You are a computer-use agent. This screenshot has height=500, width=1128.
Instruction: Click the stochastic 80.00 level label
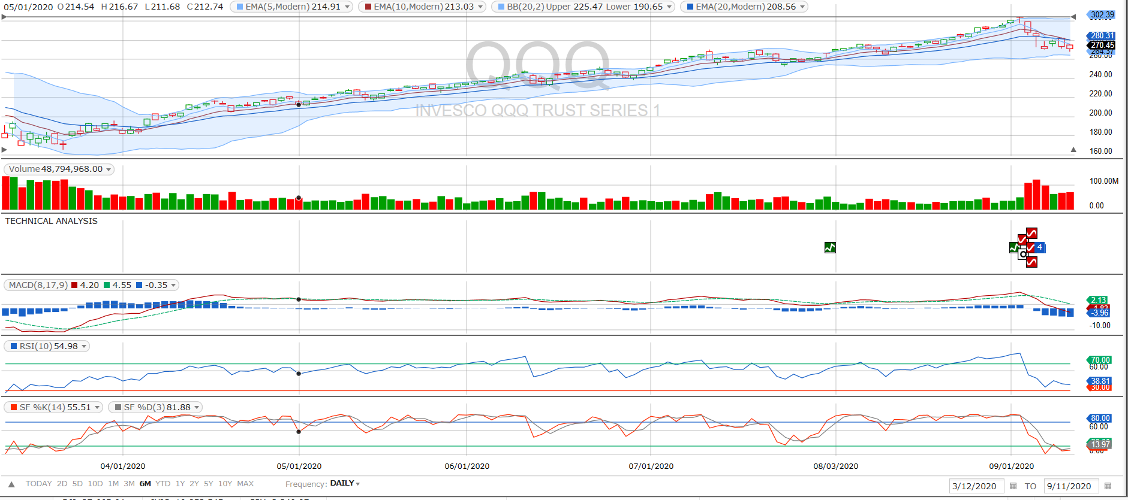tap(1100, 418)
